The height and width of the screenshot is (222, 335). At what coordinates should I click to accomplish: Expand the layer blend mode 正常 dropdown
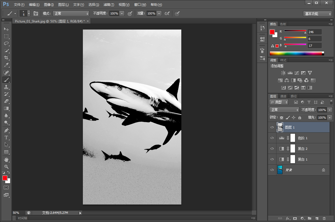click(x=284, y=110)
